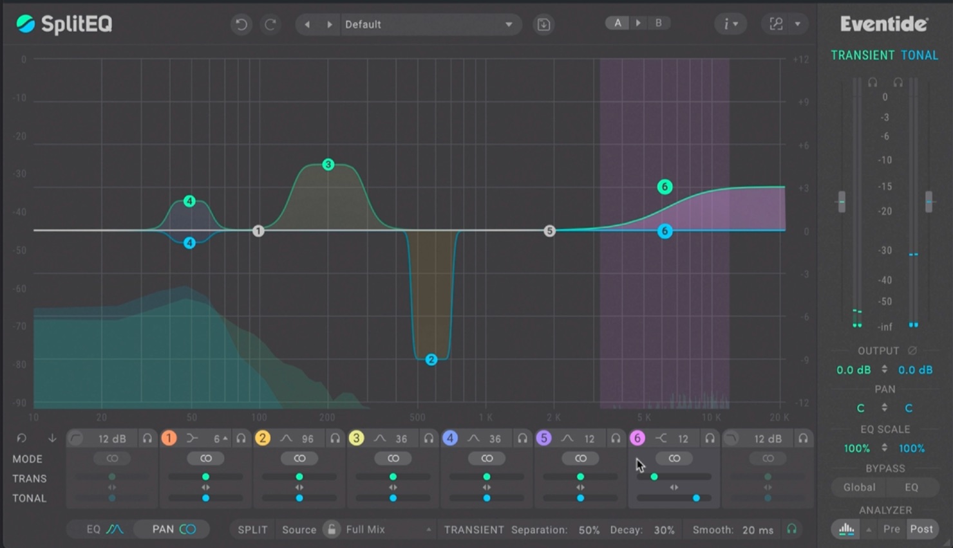Solo the low cut filter with its headphone icon
Image resolution: width=953 pixels, height=548 pixels.
(x=147, y=439)
